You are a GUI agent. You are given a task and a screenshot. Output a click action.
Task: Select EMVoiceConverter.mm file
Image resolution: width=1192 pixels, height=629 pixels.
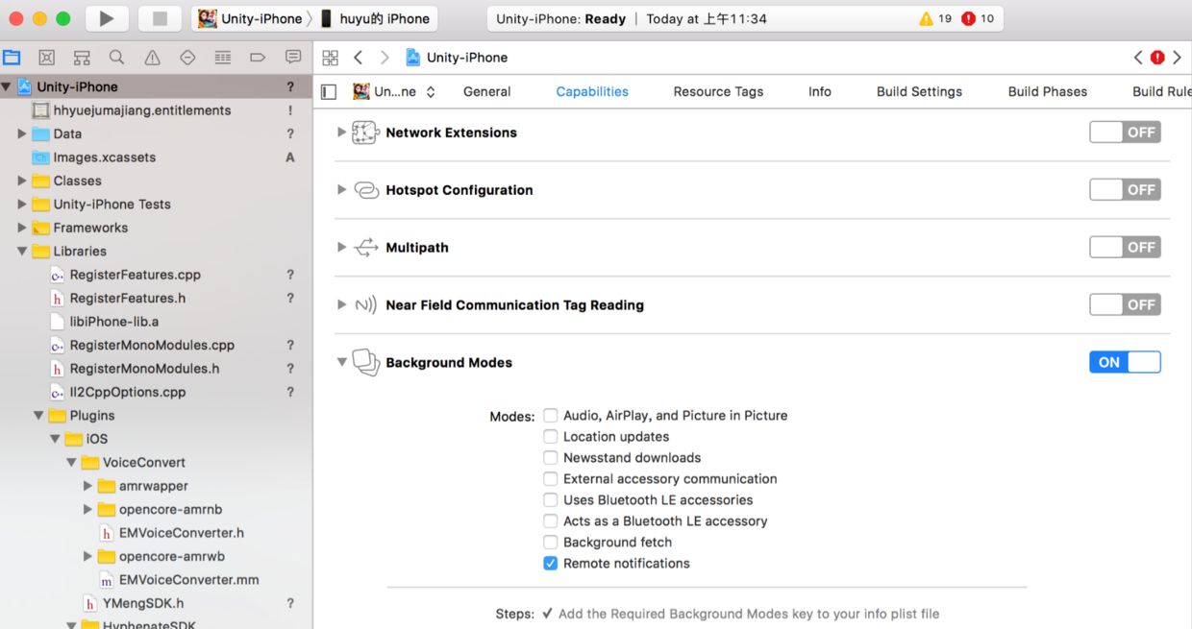pyautogui.click(x=188, y=580)
